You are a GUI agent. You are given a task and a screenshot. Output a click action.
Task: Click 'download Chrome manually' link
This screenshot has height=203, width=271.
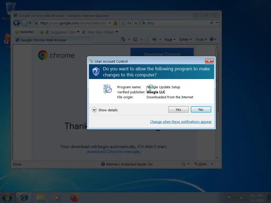pos(114,152)
